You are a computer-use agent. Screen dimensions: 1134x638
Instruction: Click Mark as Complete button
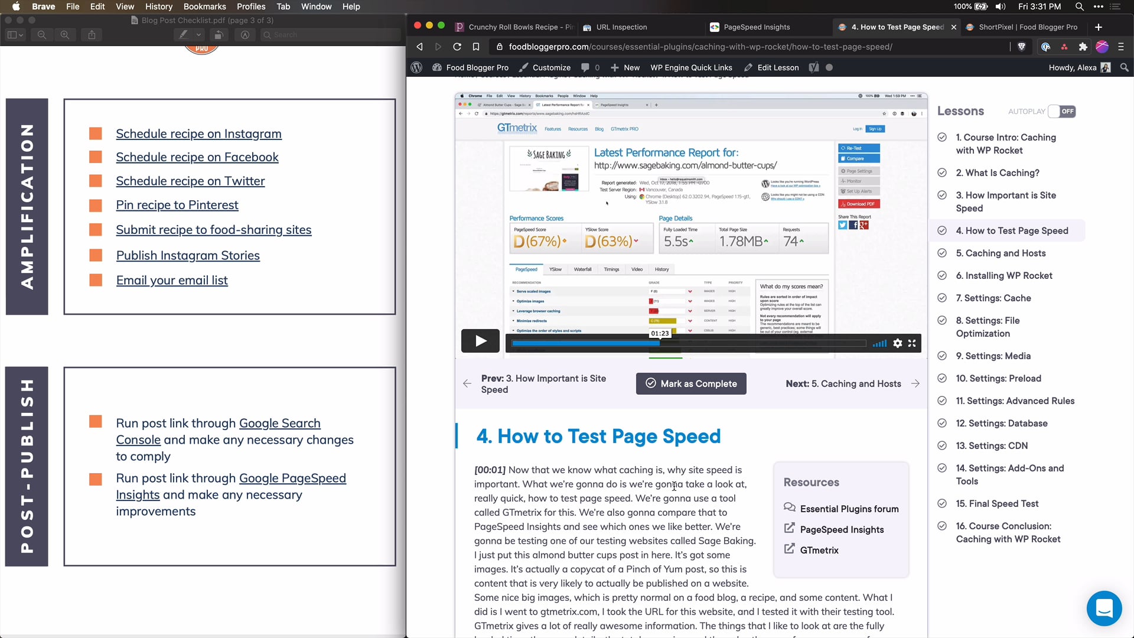coord(691,384)
